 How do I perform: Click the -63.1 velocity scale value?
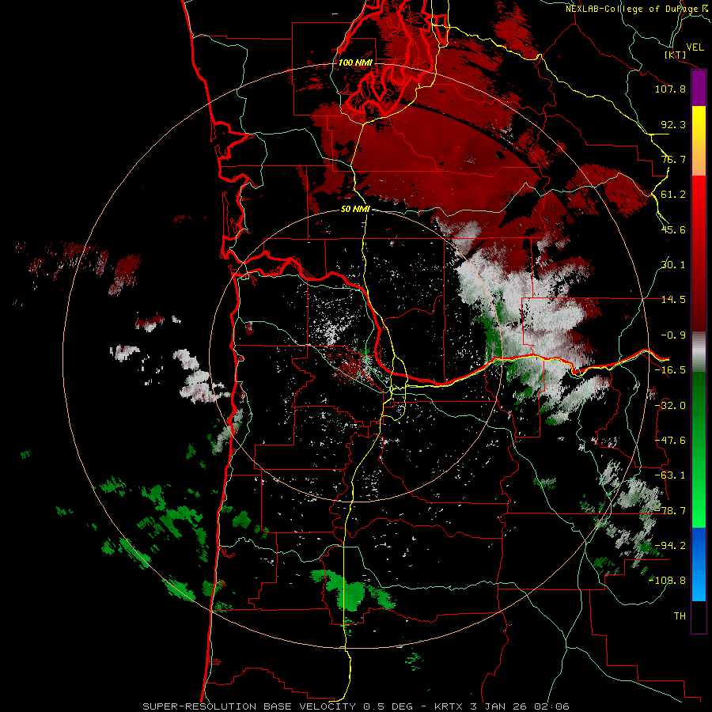coord(670,475)
